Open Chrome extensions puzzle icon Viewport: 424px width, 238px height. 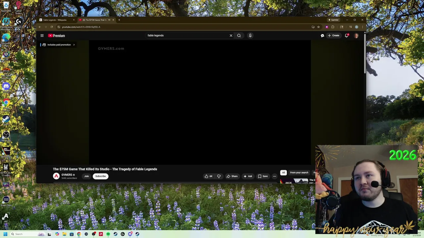[333, 27]
